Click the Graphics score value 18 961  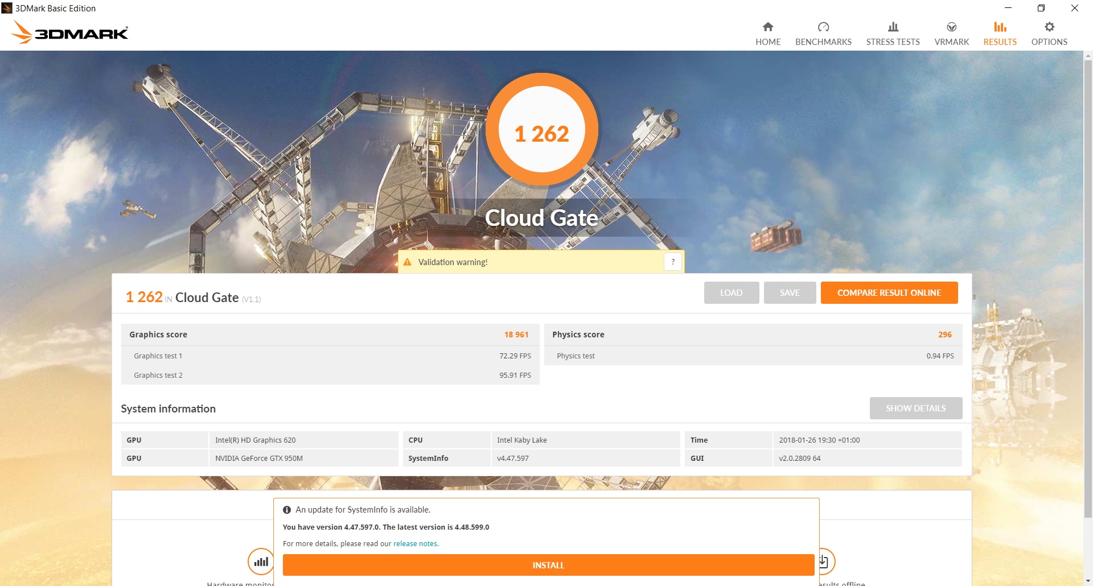point(516,335)
